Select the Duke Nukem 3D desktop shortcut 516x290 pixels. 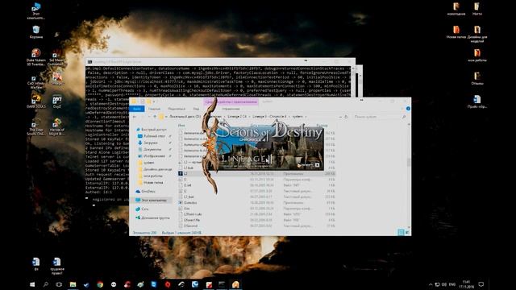pyautogui.click(x=36, y=57)
